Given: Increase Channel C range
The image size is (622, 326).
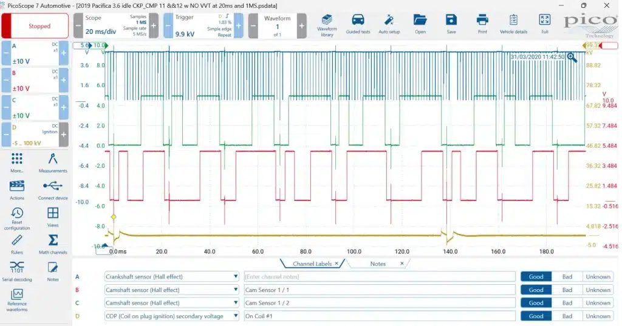Looking at the screenshot, I should pyautogui.click(x=63, y=107).
